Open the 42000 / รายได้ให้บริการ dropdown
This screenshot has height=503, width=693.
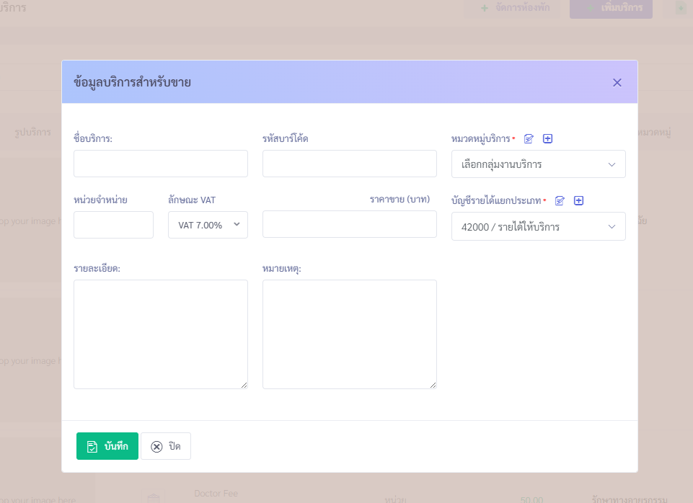point(538,227)
